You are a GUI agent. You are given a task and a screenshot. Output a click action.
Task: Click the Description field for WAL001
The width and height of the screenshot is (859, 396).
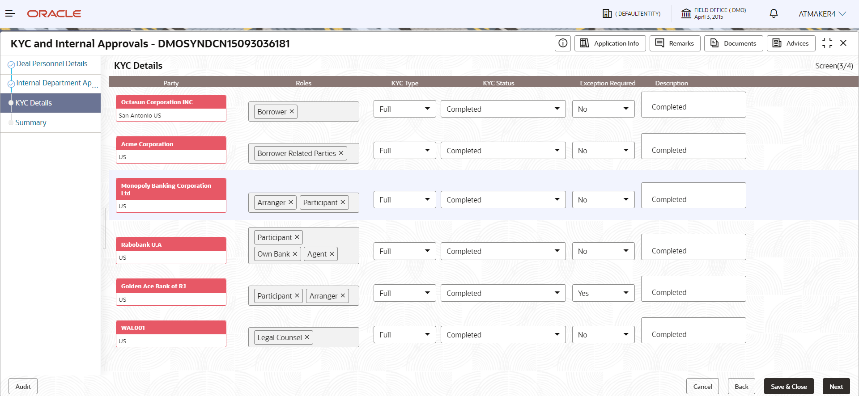click(693, 330)
